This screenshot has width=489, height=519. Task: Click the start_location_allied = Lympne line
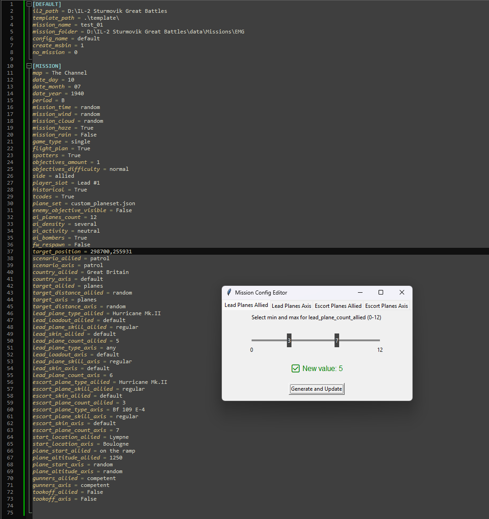click(81, 437)
